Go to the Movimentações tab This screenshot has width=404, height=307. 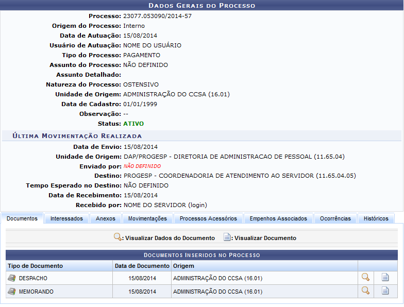pyautogui.click(x=147, y=218)
